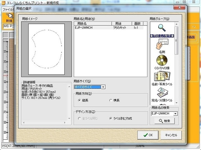Click the ★用紙名の検索★ group label
The height and width of the screenshot is (150, 201).
click(x=162, y=36)
